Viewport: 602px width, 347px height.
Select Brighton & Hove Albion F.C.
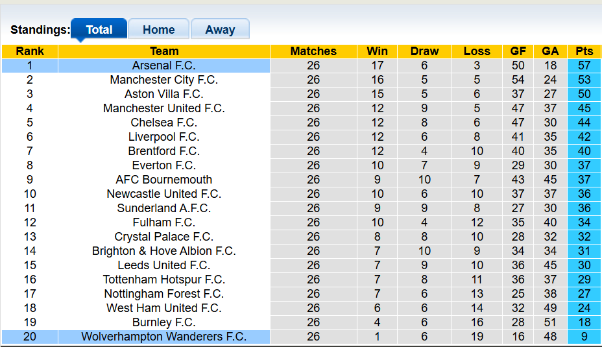(163, 251)
